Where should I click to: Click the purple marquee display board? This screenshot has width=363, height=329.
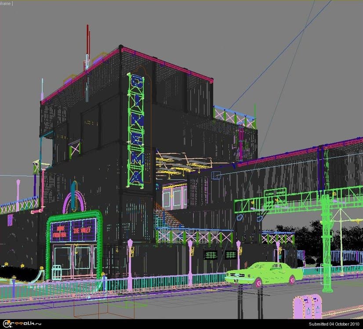73,231
